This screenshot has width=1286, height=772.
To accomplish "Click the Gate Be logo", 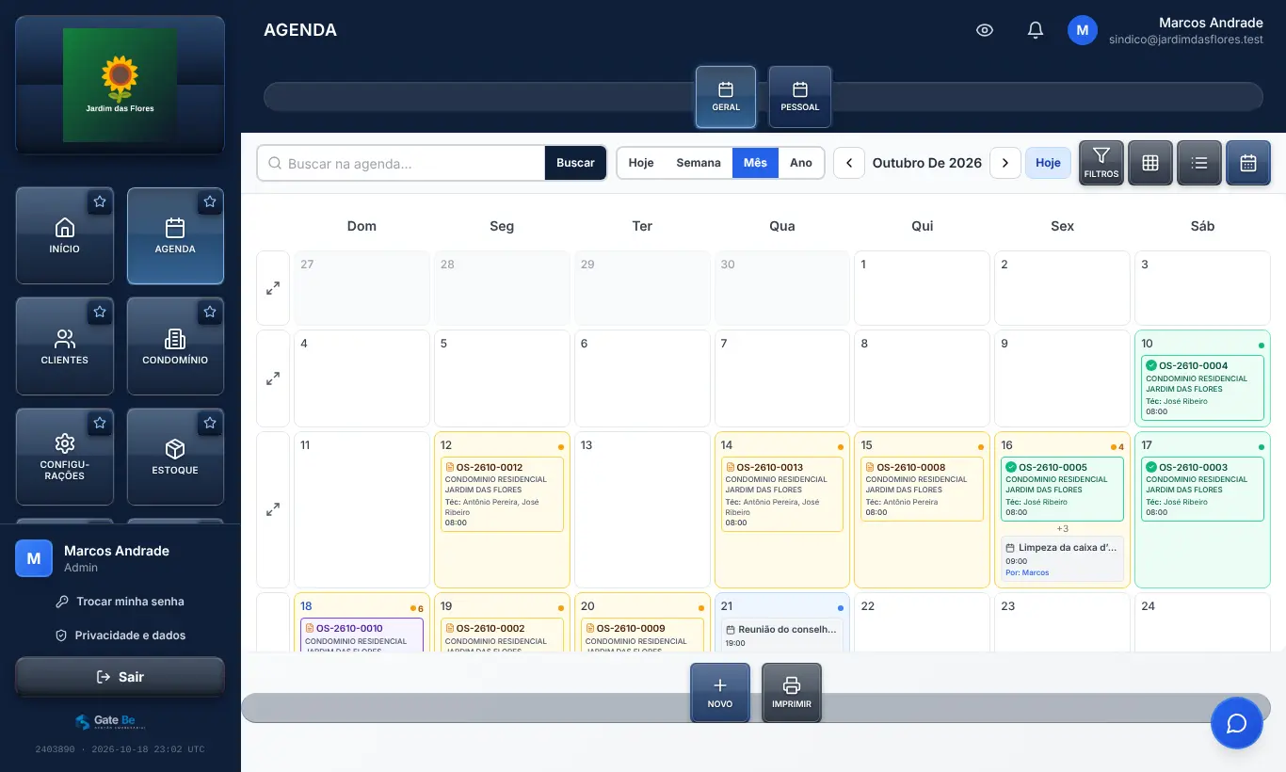I will pyautogui.click(x=111, y=721).
